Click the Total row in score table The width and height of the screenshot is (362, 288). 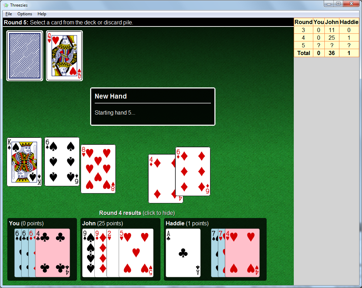click(326, 53)
